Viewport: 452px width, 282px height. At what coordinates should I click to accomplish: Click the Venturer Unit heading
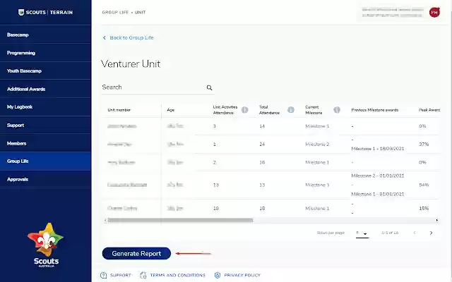point(131,64)
